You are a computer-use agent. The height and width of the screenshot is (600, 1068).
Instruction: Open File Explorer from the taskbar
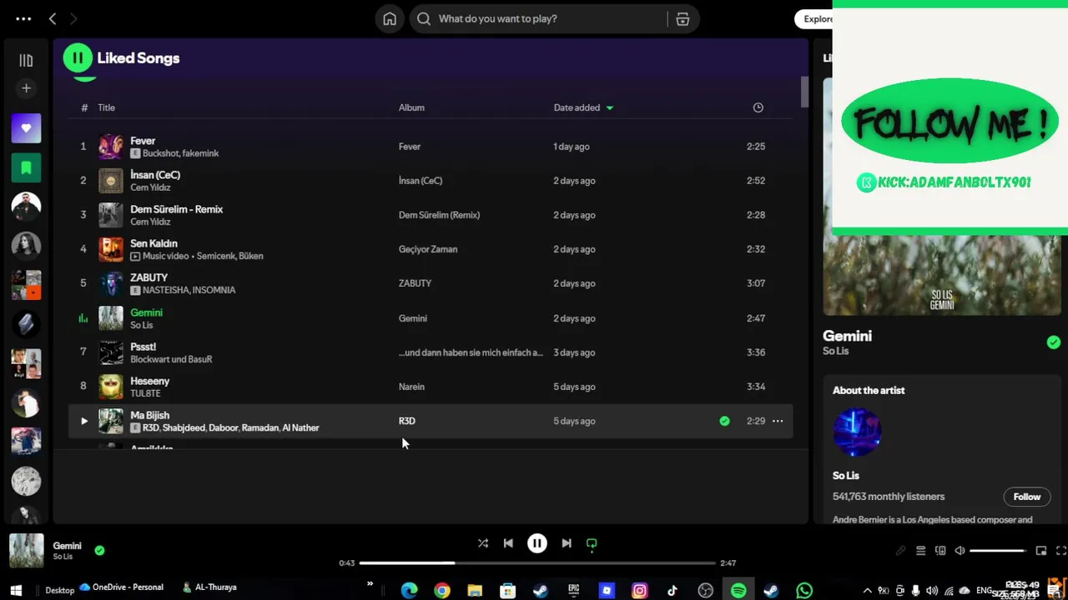click(x=475, y=591)
